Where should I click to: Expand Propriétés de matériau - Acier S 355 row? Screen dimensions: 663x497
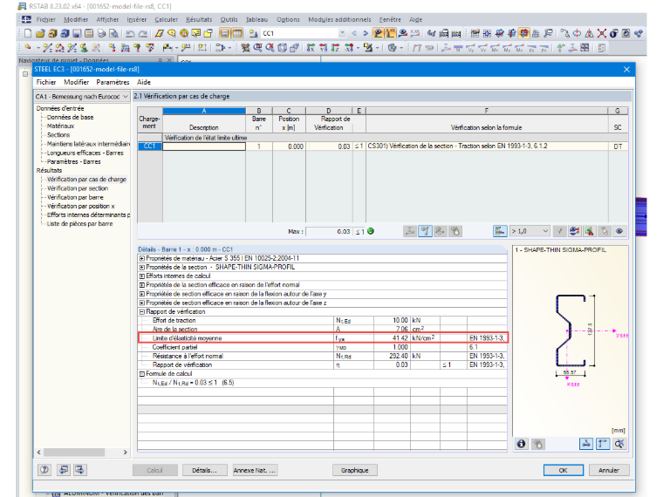pyautogui.click(x=142, y=258)
